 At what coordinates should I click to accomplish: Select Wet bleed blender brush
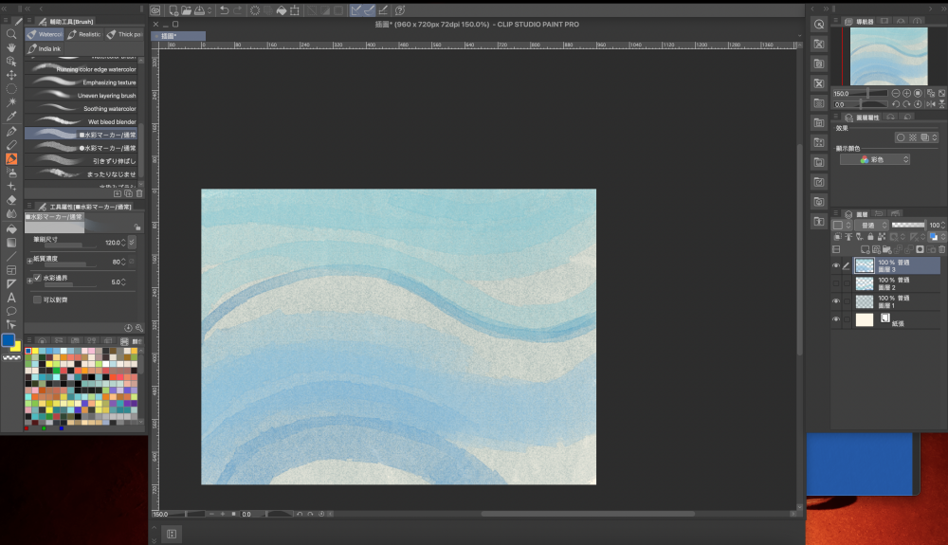[x=81, y=121]
